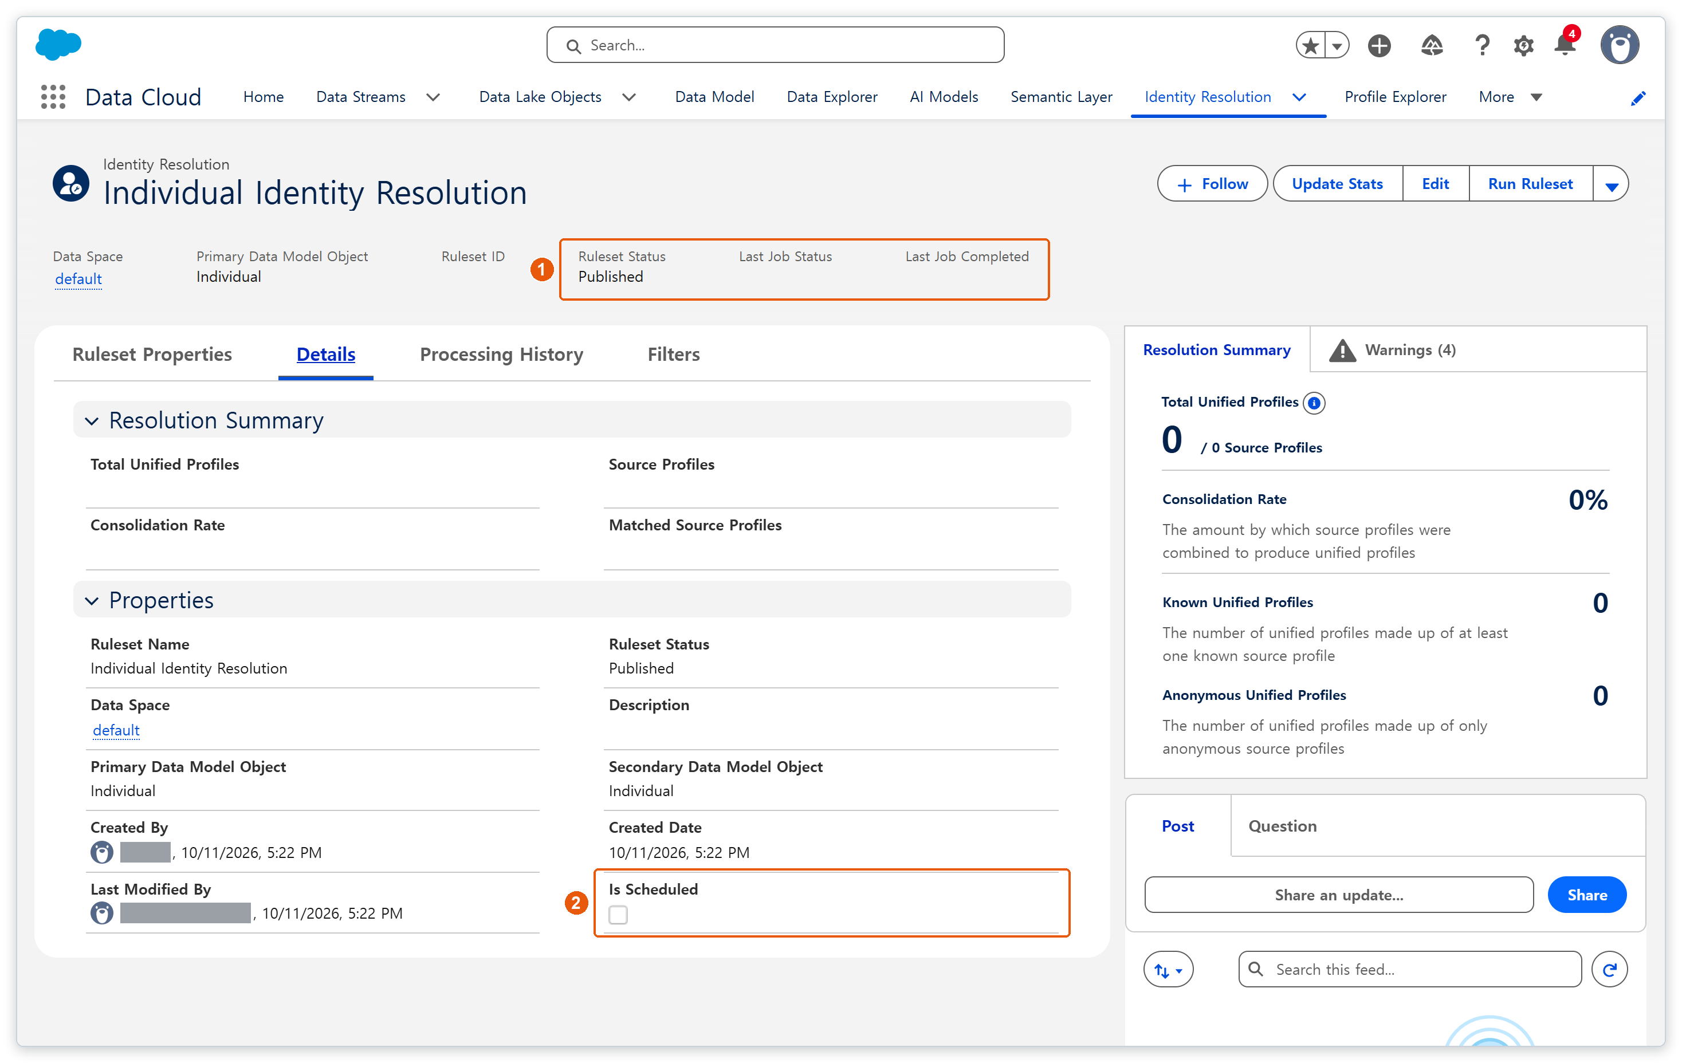The image size is (1682, 1063).
Task: Click the Edit button
Action: pos(1436,184)
